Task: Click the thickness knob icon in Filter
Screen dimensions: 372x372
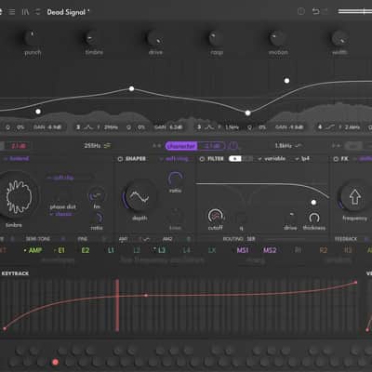Action: click(x=313, y=218)
